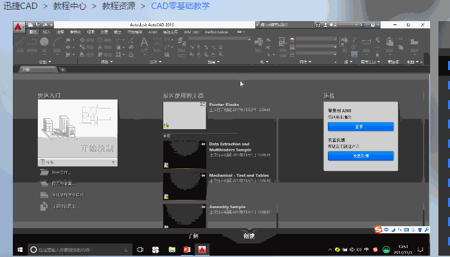Screen dimensions: 450x257
Task: Click 联机获取更多样板 get more templates link
Action: pyautogui.click(x=68, y=195)
